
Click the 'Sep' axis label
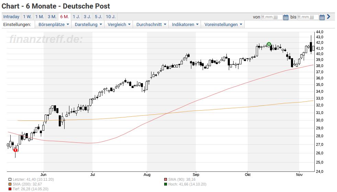click(196, 175)
